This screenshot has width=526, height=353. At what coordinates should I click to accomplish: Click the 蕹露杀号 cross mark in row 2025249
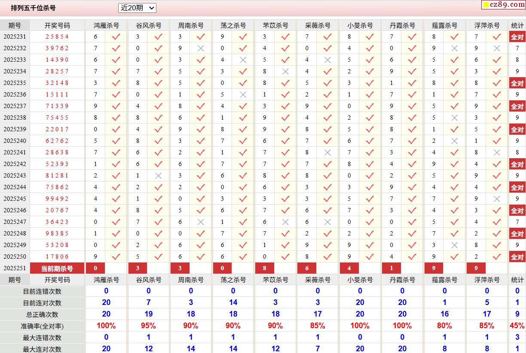pyautogui.click(x=454, y=245)
